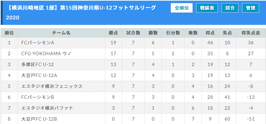Click the 勝点 column header

(x=113, y=33)
